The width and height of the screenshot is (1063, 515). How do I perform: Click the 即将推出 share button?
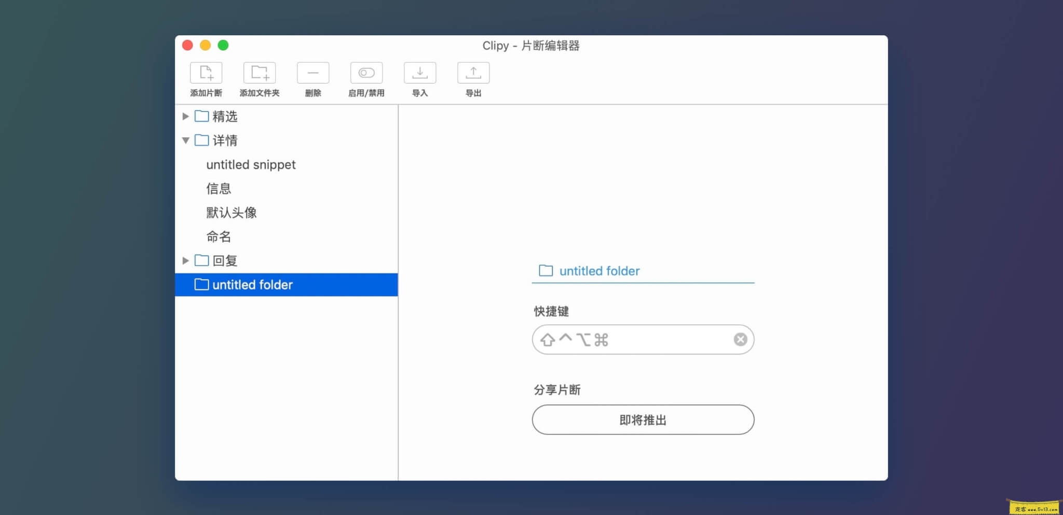642,420
